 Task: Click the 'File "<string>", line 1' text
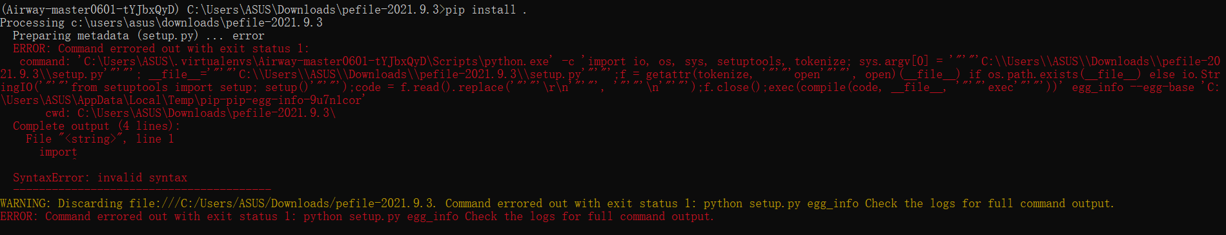click(x=100, y=139)
